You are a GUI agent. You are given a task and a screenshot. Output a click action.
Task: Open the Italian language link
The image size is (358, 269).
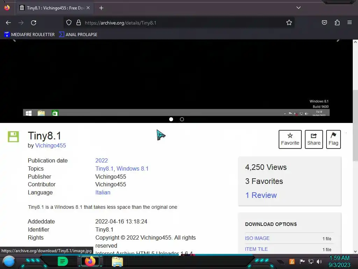[103, 192]
